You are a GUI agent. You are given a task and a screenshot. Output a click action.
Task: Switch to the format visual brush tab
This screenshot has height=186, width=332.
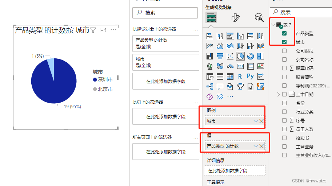click(235, 17)
